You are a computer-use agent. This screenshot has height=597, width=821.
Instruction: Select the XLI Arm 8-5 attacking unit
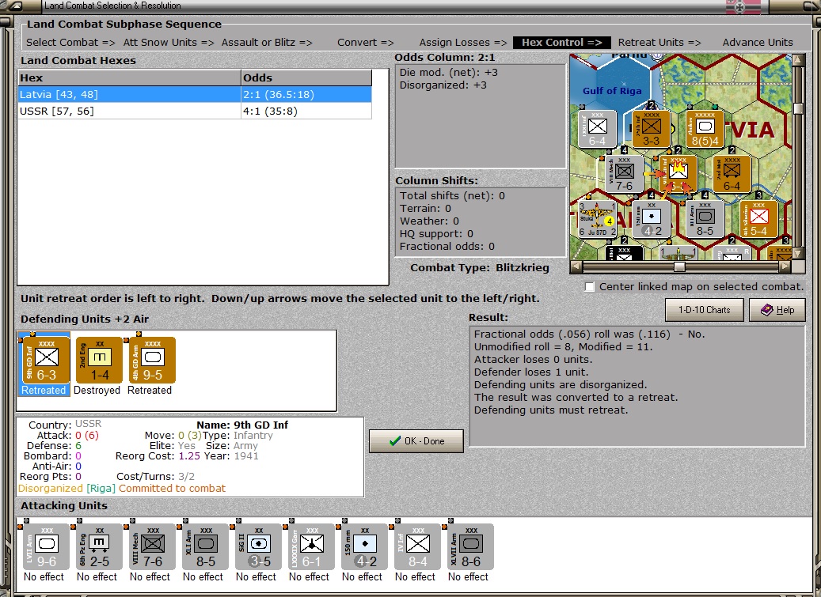click(x=205, y=547)
